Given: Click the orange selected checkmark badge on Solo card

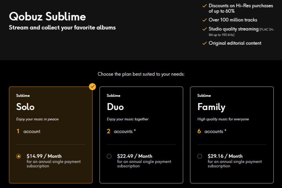Looking at the screenshot, I should (x=93, y=87).
